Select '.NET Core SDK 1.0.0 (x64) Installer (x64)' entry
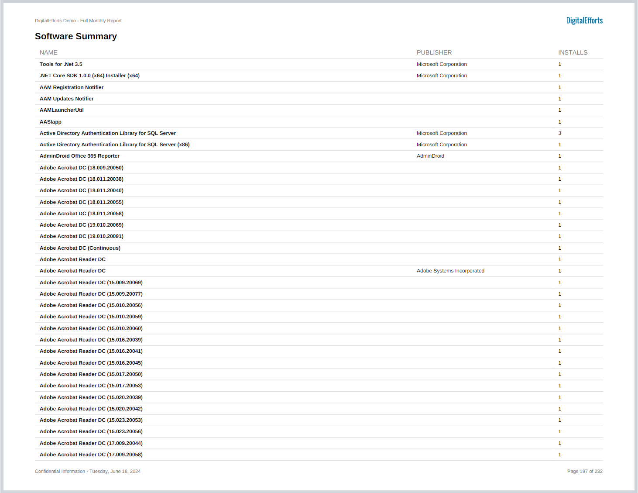Image resolution: width=638 pixels, height=493 pixels. [89, 76]
